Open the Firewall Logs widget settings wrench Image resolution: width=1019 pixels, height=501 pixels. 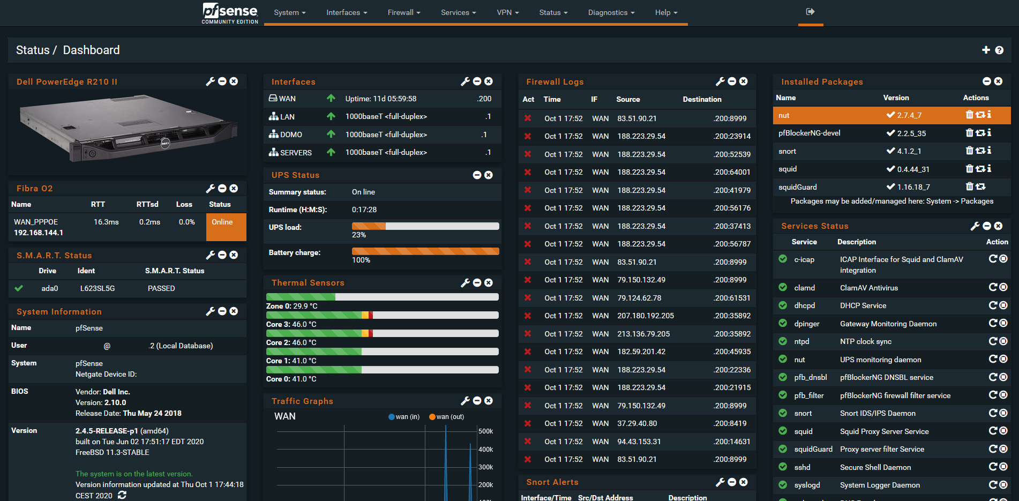(x=720, y=81)
